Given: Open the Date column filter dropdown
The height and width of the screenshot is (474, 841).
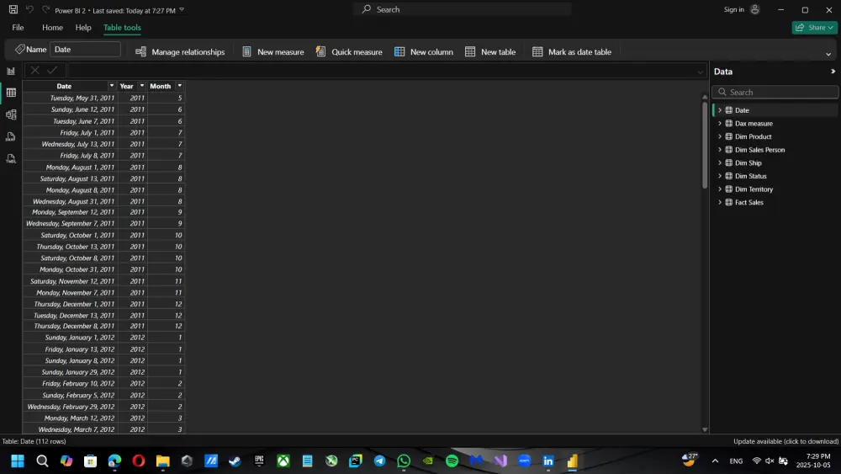Looking at the screenshot, I should click(x=112, y=86).
